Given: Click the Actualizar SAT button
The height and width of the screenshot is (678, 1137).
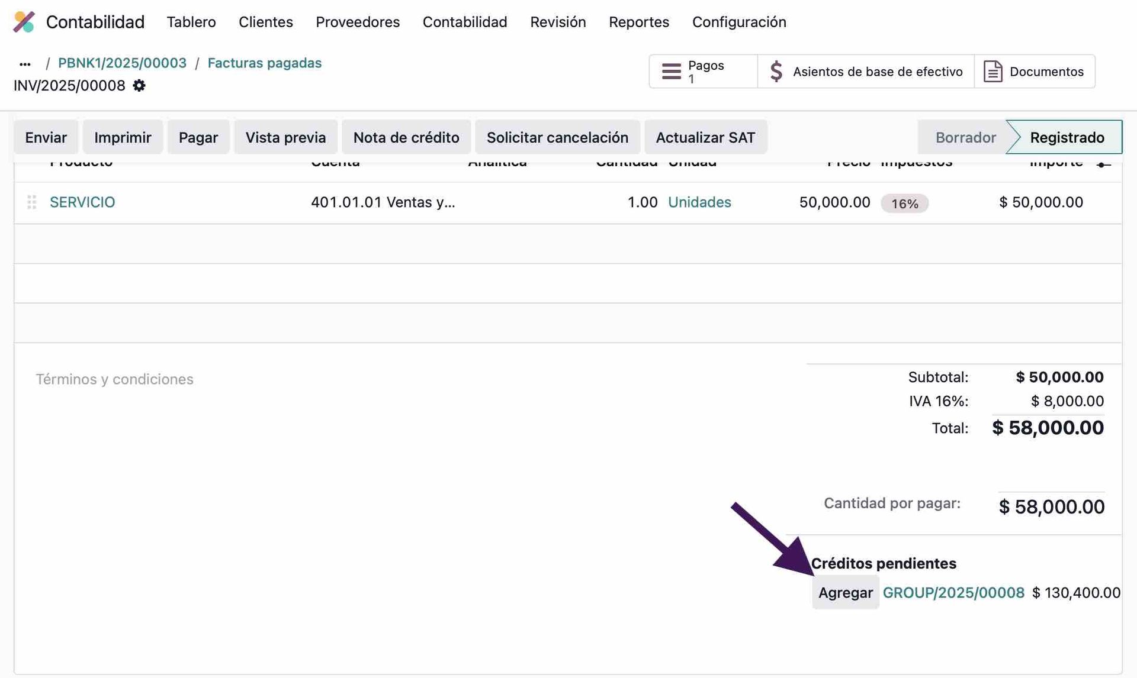Looking at the screenshot, I should (x=705, y=137).
